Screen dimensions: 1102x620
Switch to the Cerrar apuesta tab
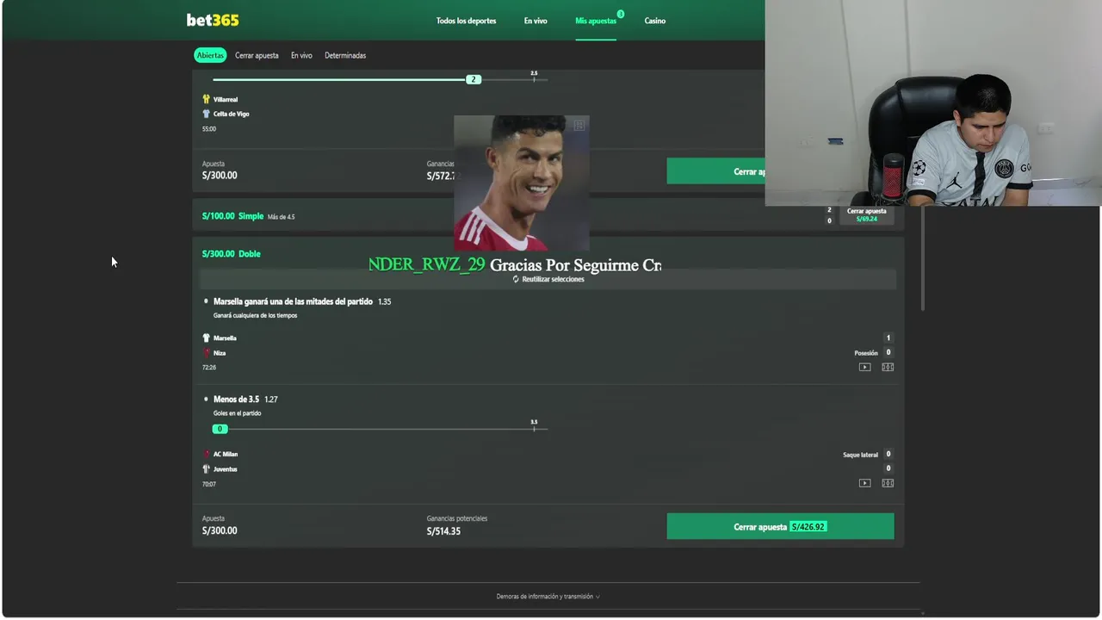257,55
